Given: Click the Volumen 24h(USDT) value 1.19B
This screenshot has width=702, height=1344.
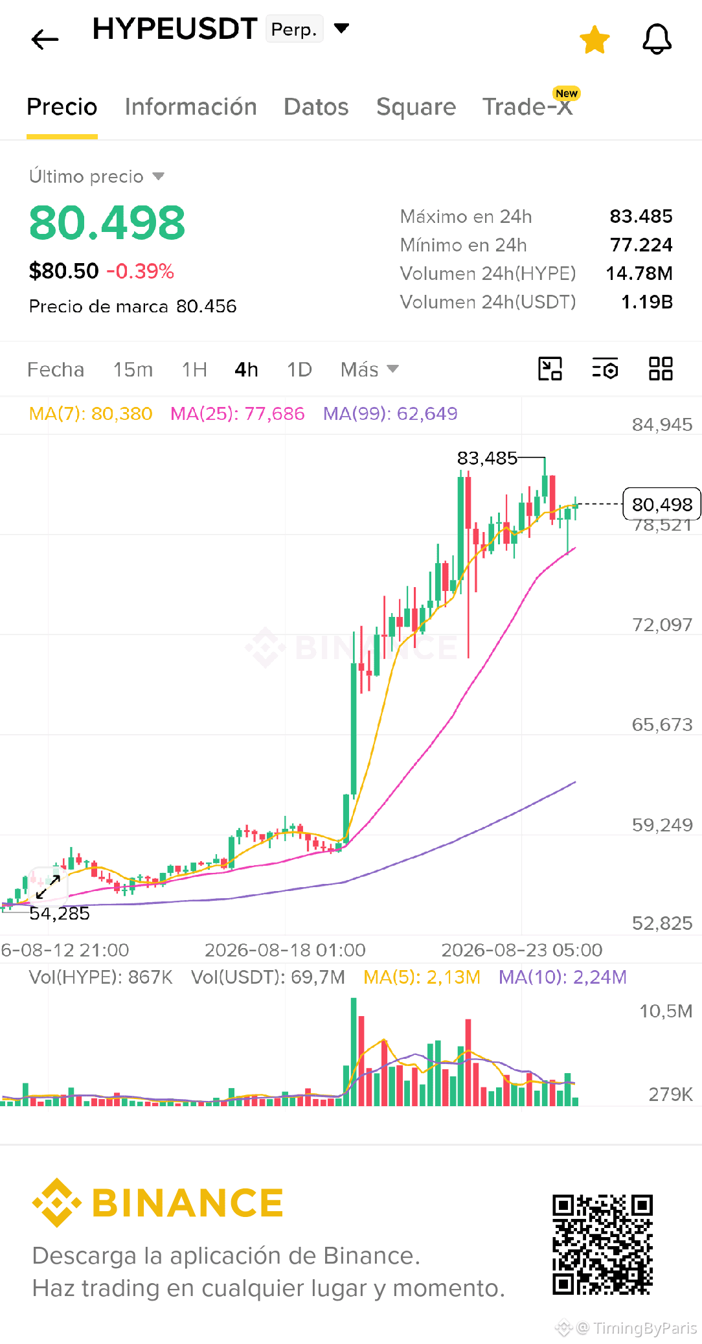Looking at the screenshot, I should point(647,302).
